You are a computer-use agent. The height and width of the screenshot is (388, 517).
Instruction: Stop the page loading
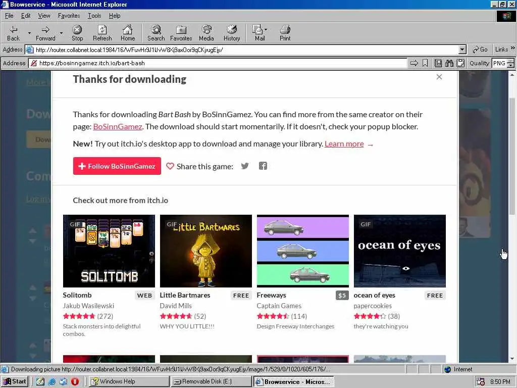tap(77, 33)
